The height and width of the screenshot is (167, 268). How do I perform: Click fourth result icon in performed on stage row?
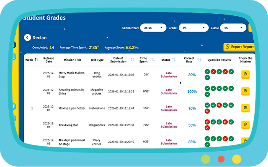[x=225, y=139]
